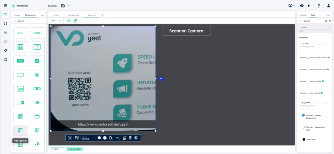
Task: Open the curly braces code view
Action: (6, 23)
